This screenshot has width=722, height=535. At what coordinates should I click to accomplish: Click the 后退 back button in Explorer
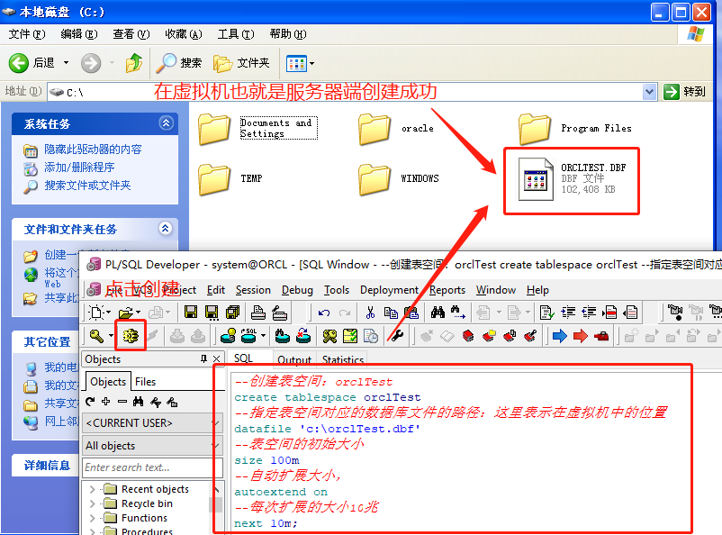32,63
